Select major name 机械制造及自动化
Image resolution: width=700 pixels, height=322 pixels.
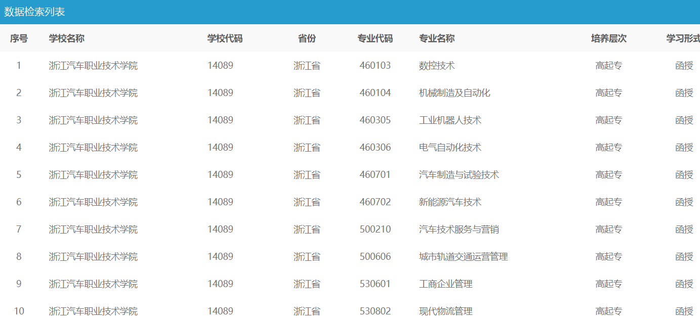455,93
